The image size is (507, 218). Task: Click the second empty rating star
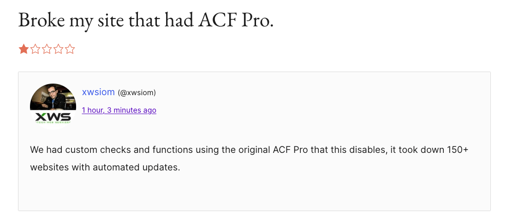[x=35, y=49]
